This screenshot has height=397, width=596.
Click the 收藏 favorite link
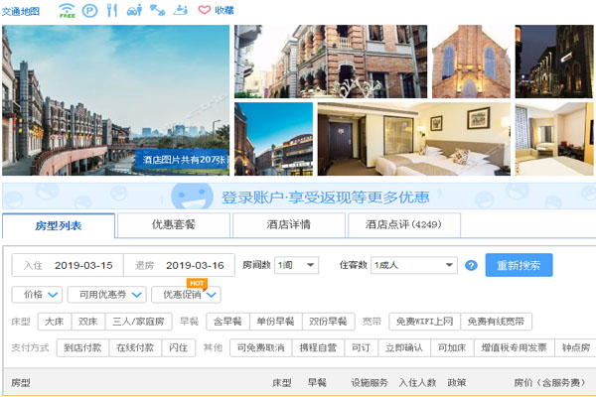point(223,10)
